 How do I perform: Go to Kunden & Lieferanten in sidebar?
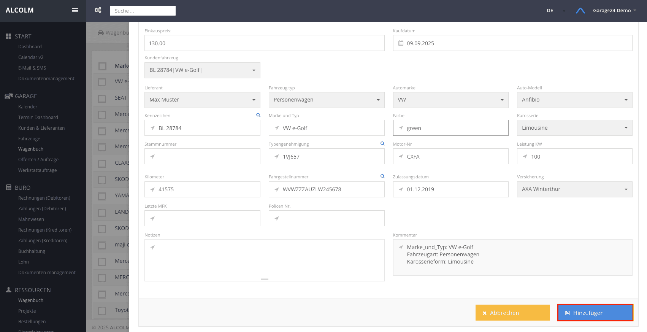click(x=41, y=128)
